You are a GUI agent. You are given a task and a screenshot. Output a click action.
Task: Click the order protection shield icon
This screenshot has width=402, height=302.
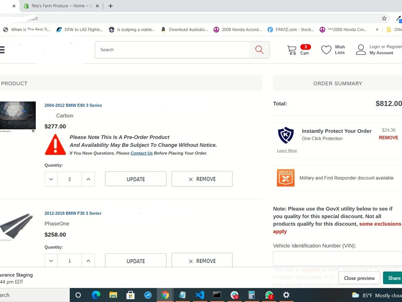[x=285, y=135]
